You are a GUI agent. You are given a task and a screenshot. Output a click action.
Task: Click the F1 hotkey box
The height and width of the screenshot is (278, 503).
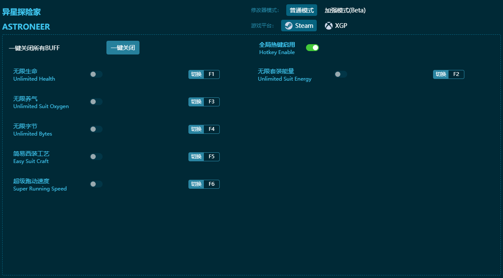[211, 74]
